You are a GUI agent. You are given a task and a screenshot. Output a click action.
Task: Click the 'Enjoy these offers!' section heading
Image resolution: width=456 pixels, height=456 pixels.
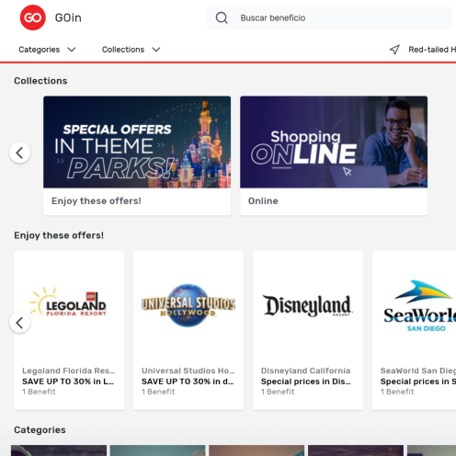tap(59, 235)
